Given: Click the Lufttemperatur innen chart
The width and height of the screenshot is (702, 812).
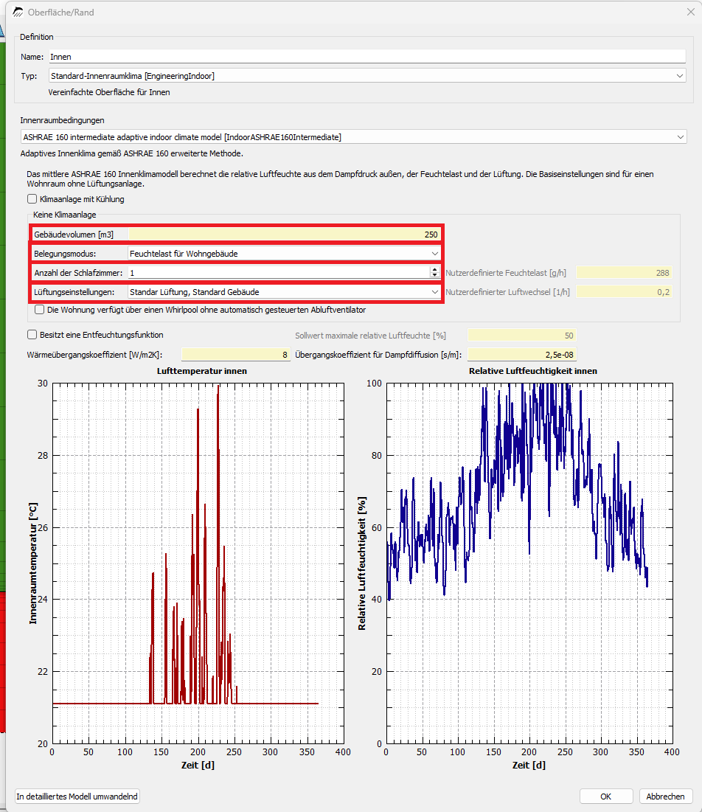Looking at the screenshot, I should 198,563.
